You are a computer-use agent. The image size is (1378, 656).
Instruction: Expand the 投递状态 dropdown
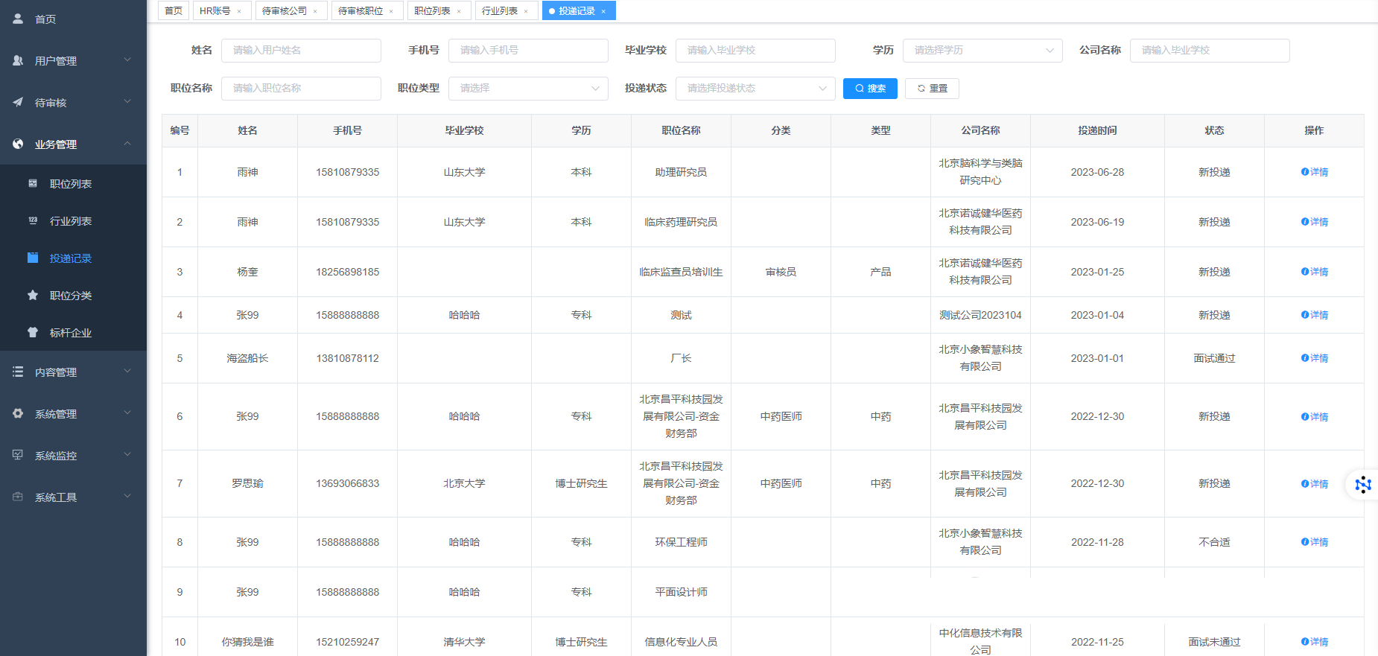(x=755, y=89)
